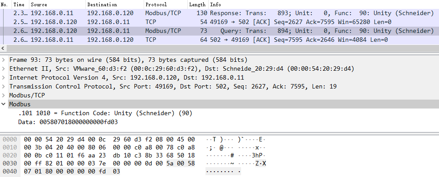This screenshot has height=177, width=439.
Task: Sort packet list by Protocol column
Action: 165,4
